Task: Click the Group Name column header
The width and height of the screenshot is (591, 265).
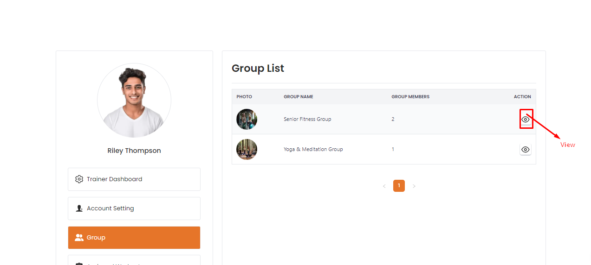Action: (298, 97)
